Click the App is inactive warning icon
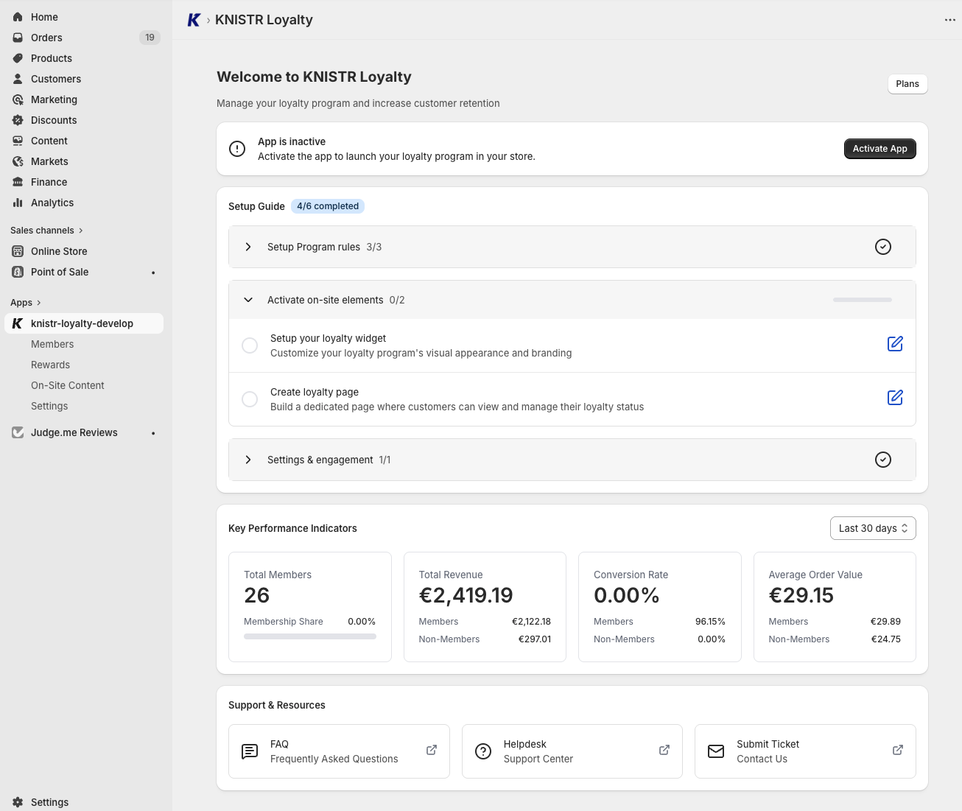This screenshot has height=811, width=962. (237, 149)
